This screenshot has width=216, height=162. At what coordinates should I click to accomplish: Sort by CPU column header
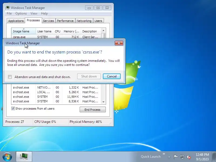coord(58,31)
